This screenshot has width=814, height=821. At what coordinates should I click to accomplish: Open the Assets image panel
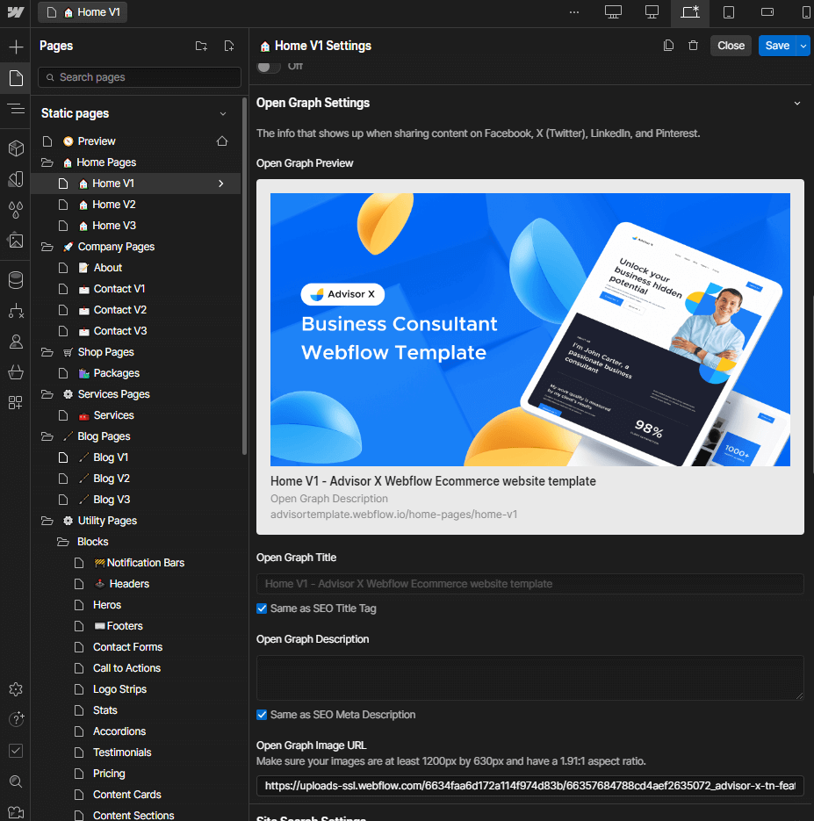tap(16, 241)
